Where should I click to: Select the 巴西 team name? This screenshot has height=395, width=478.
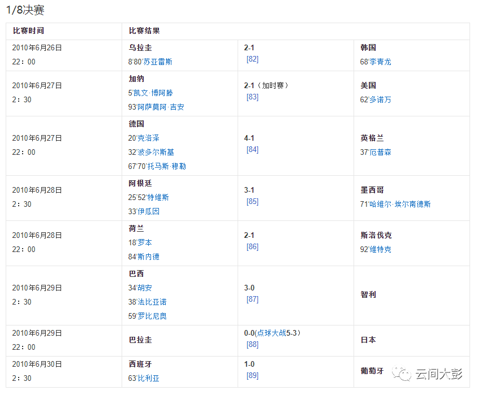136,274
